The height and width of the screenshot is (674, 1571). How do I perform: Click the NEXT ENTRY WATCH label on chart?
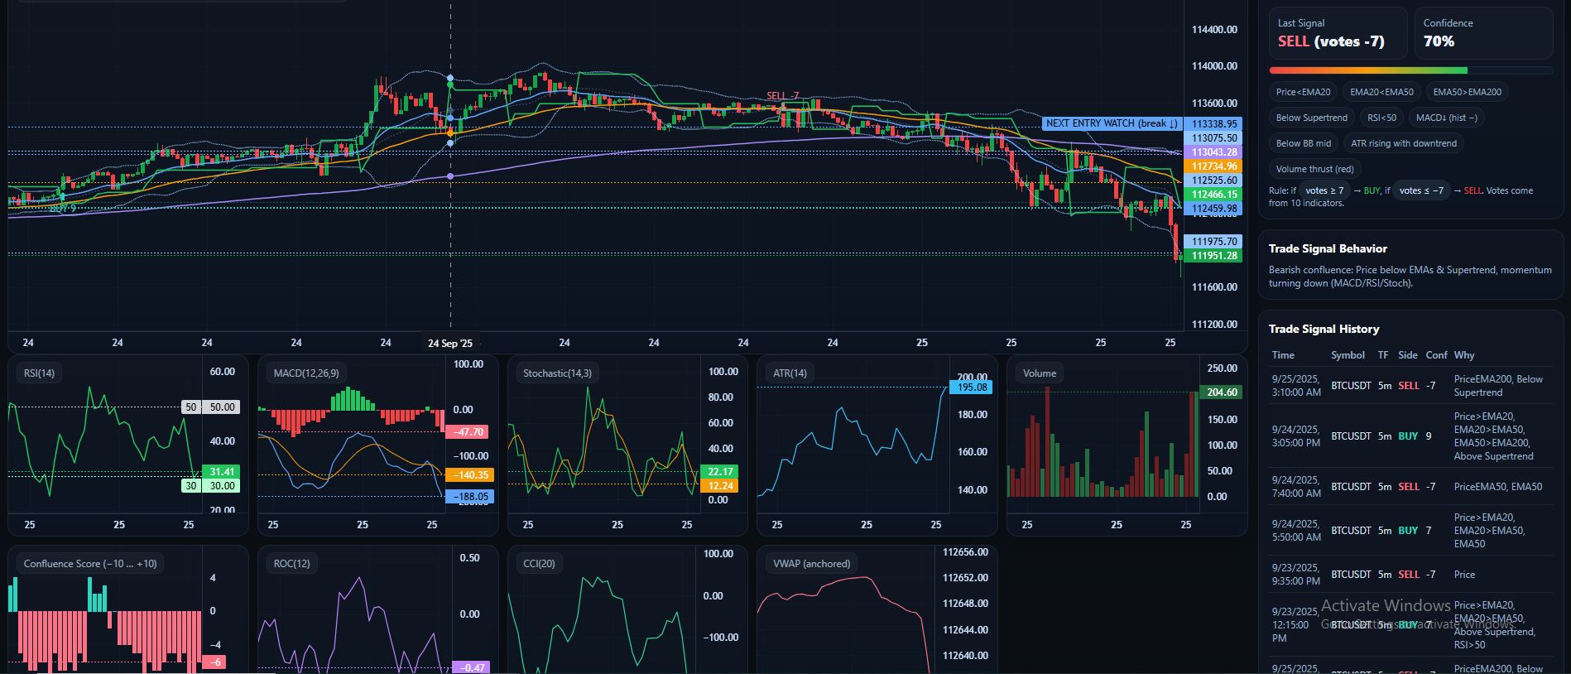tap(1111, 123)
